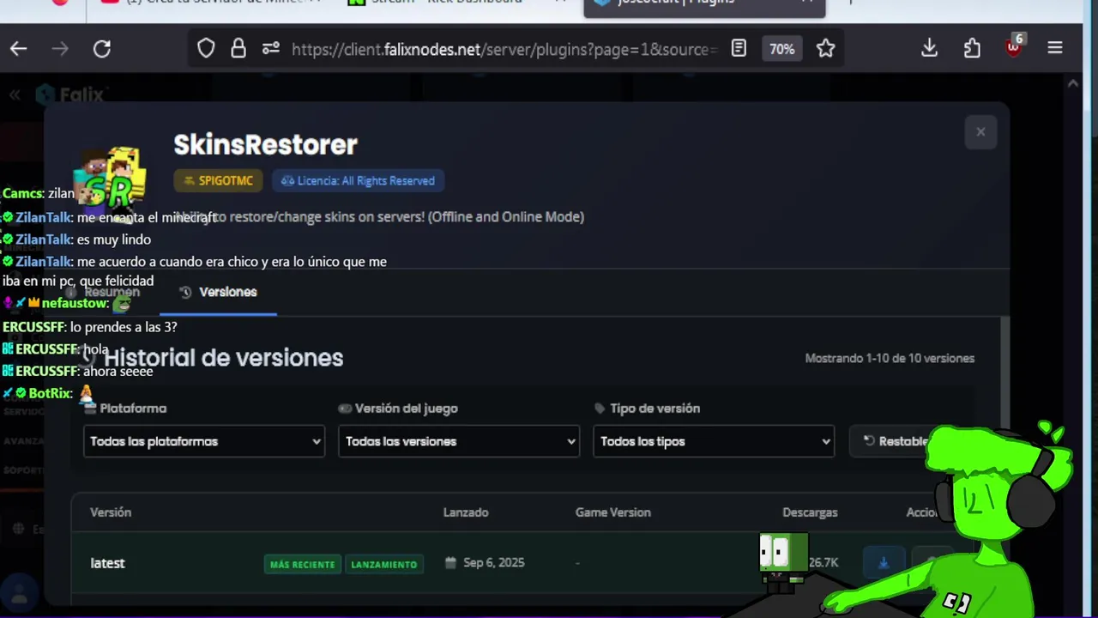Click the Restablecer filters button
This screenshot has width=1098, height=618.
[x=894, y=441]
